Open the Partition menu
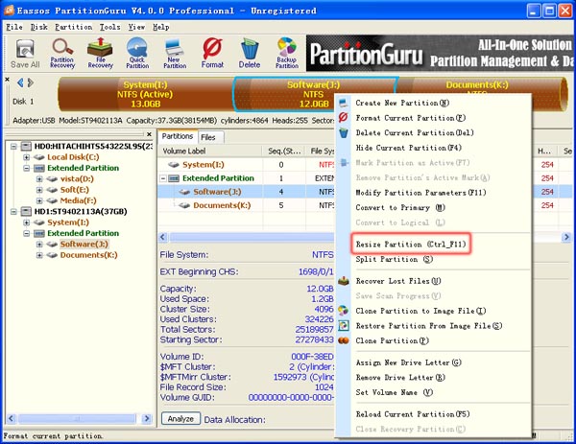 (x=74, y=27)
